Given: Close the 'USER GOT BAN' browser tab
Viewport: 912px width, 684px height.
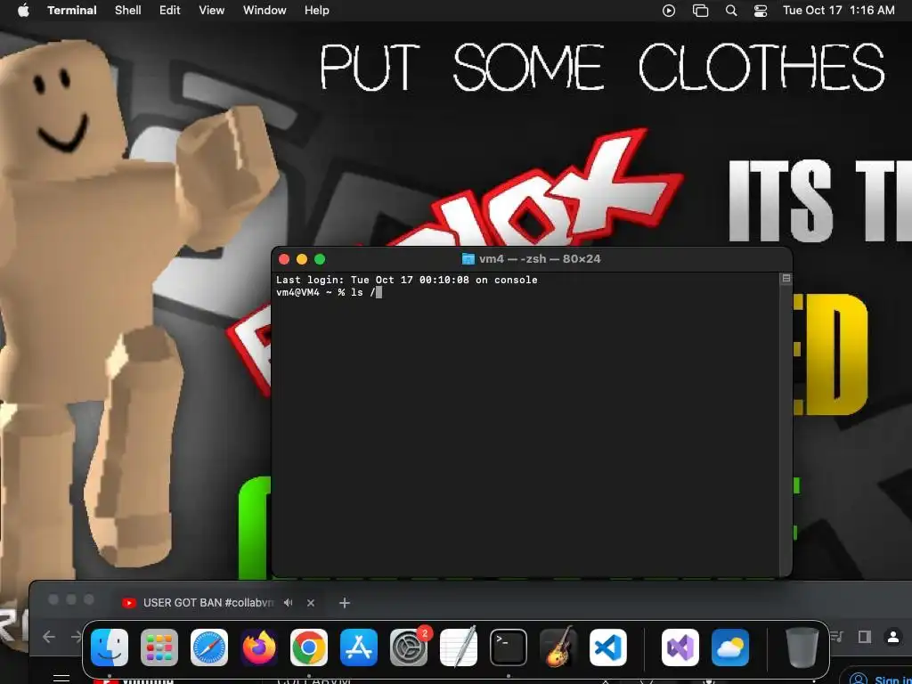Looking at the screenshot, I should pos(311,603).
